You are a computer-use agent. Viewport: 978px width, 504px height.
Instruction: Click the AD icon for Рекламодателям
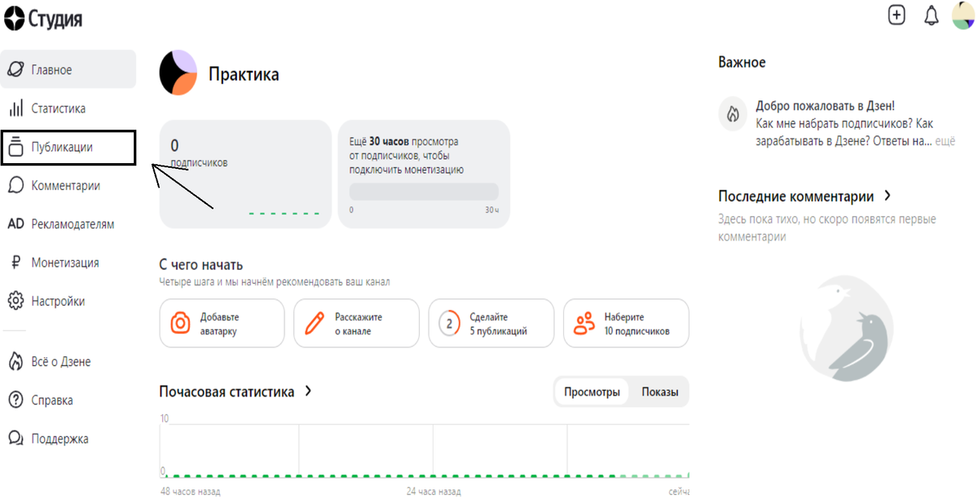15,223
